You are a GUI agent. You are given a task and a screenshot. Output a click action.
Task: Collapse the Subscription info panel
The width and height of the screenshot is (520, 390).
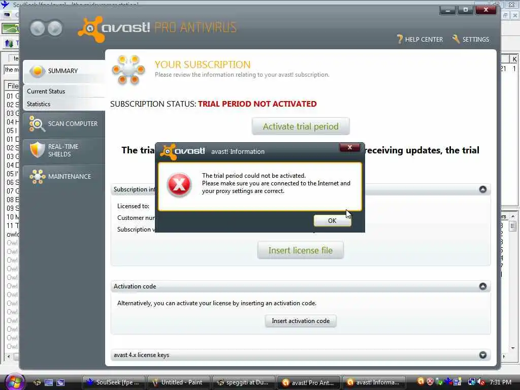pos(483,189)
